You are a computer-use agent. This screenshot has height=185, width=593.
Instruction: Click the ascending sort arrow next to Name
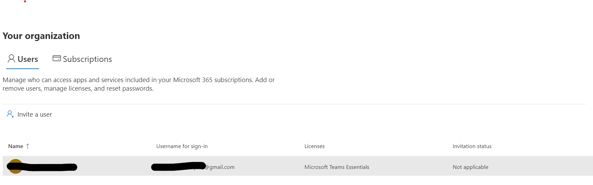click(28, 146)
